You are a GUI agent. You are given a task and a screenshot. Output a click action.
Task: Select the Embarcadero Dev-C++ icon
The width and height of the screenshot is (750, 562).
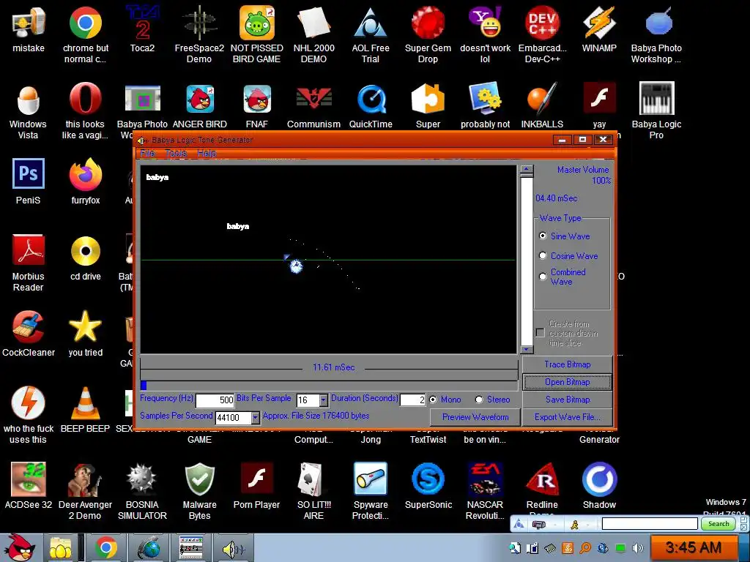(542, 34)
